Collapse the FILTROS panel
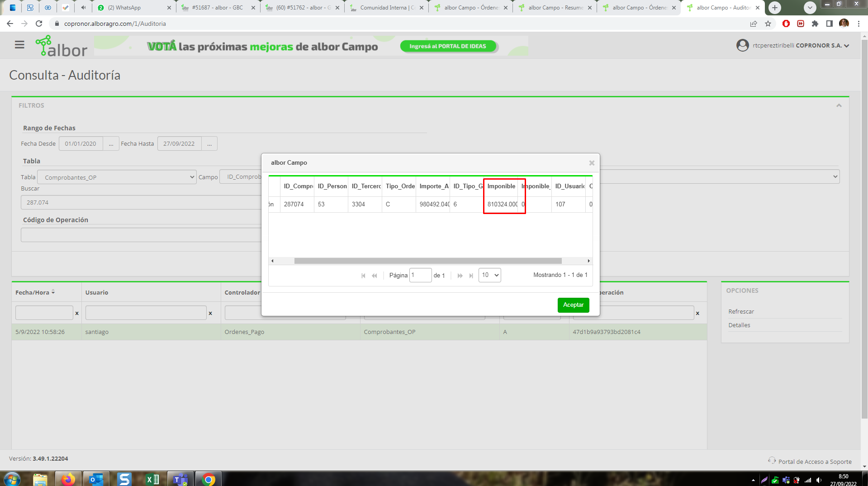Viewport: 868px width, 486px height. click(839, 105)
